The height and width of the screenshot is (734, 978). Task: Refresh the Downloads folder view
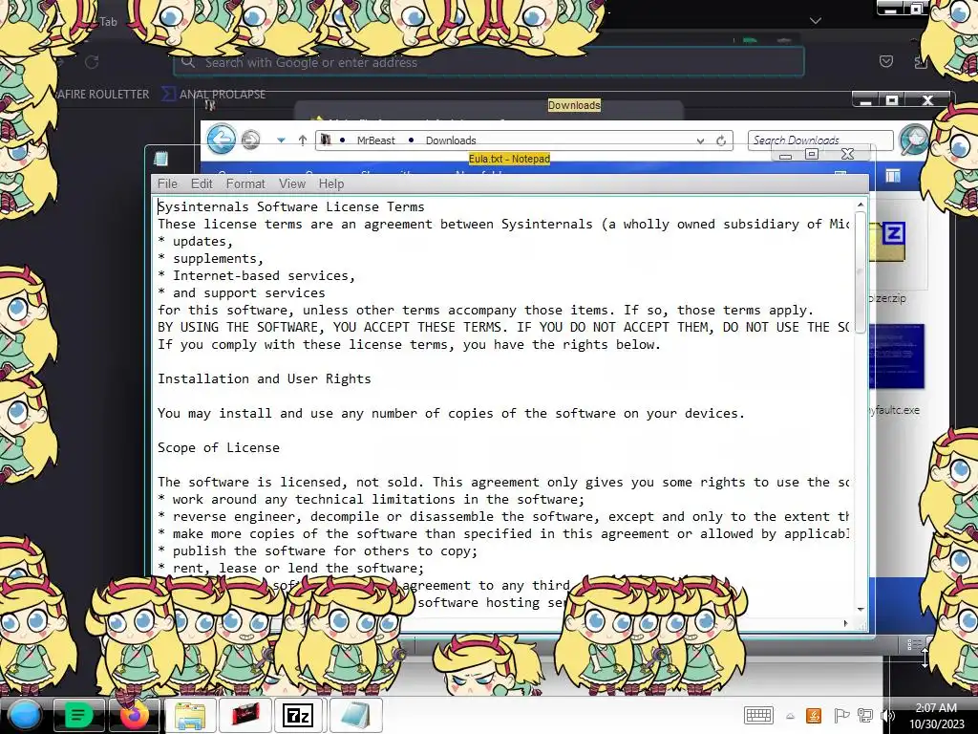[721, 140]
